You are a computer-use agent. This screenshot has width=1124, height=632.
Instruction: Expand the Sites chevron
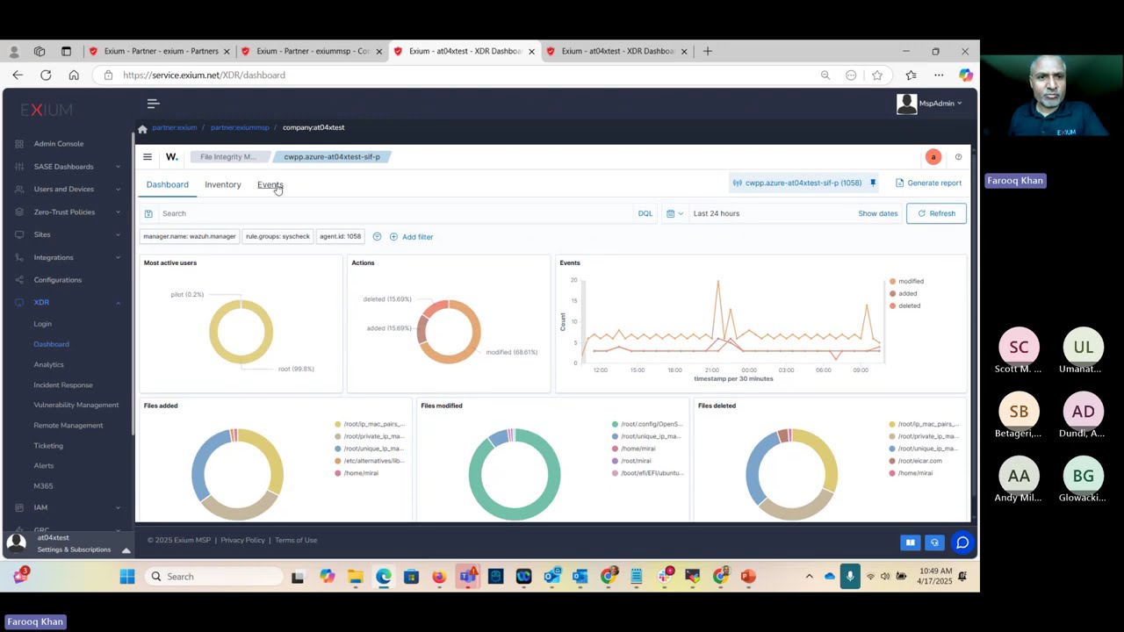click(x=118, y=234)
